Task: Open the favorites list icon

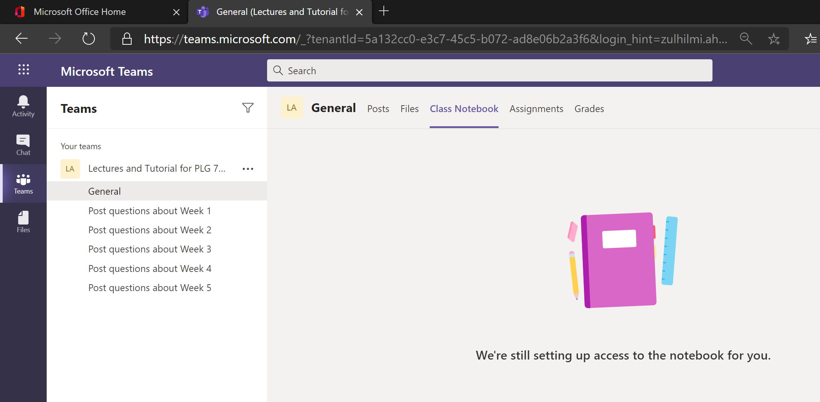Action: [810, 39]
